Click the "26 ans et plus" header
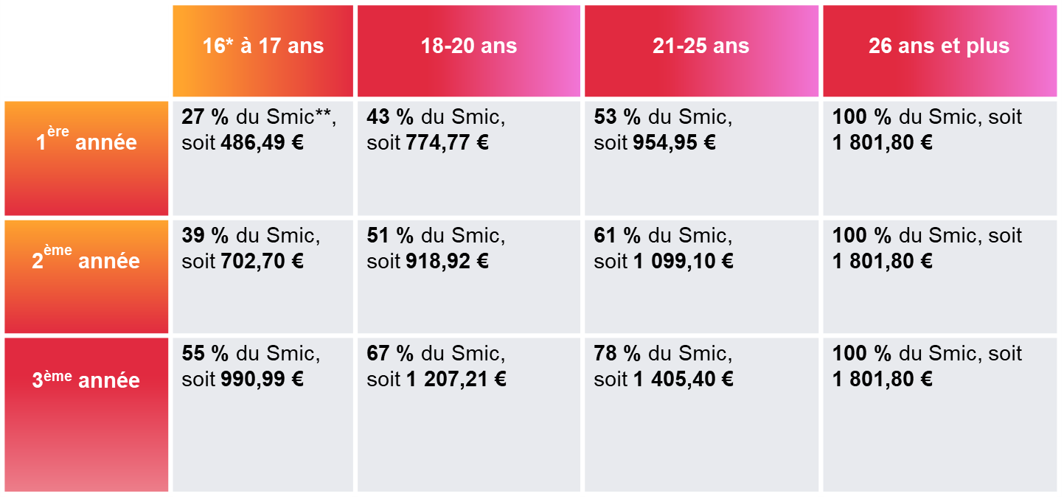The height and width of the screenshot is (499, 1064). (939, 46)
